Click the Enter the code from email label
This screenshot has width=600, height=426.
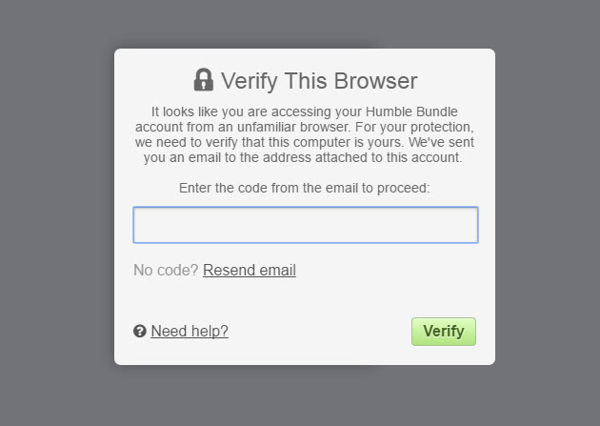[304, 189]
